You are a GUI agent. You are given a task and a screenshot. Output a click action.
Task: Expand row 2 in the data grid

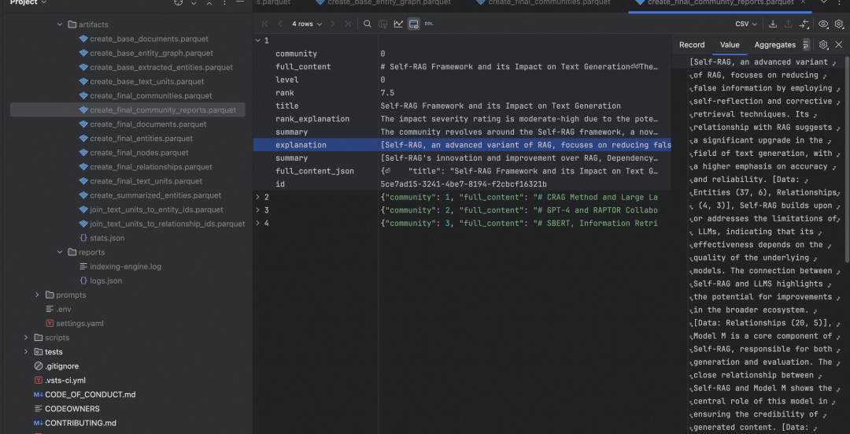[259, 197]
